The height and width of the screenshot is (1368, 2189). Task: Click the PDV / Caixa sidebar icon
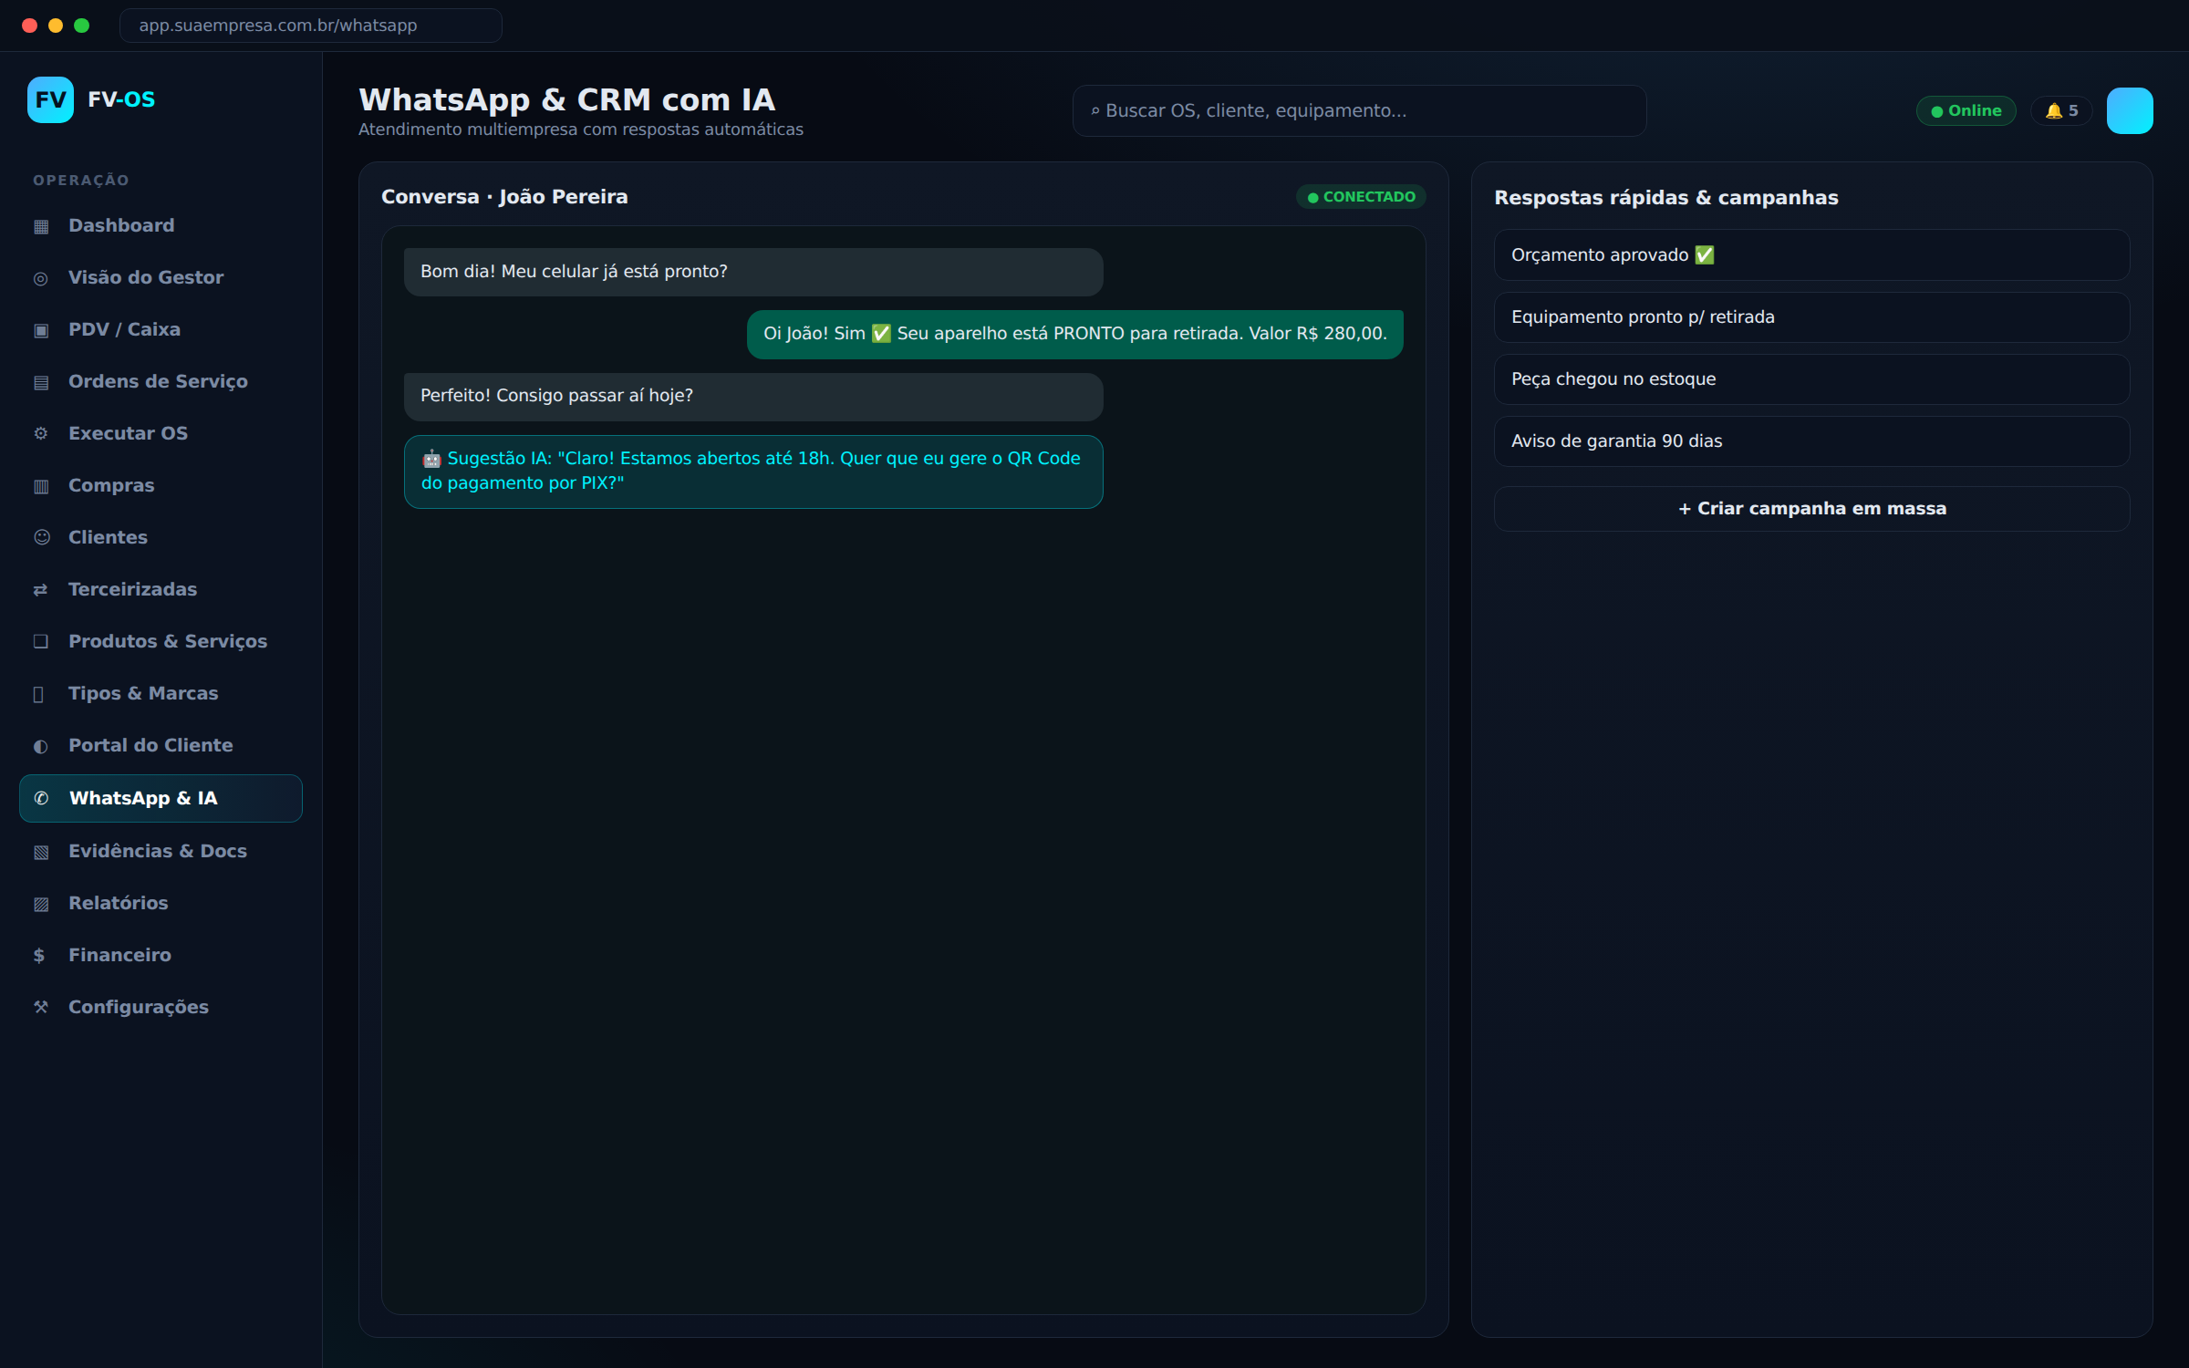[41, 330]
